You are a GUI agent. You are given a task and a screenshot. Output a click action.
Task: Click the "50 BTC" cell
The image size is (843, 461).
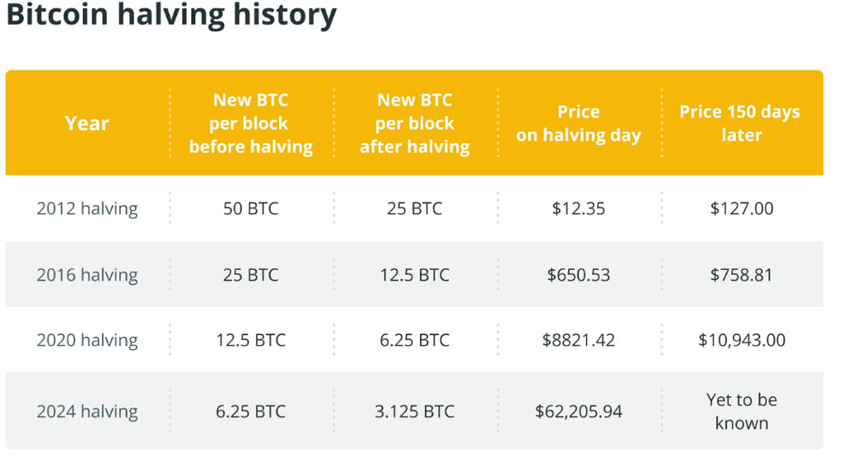click(251, 208)
